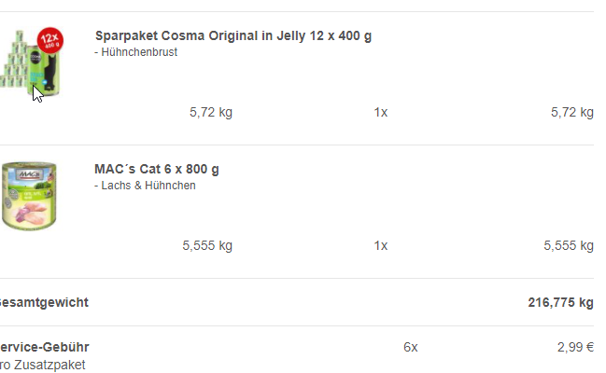Click the red 12x badge on Cosma image
The height and width of the screenshot is (373, 606).
(50, 40)
